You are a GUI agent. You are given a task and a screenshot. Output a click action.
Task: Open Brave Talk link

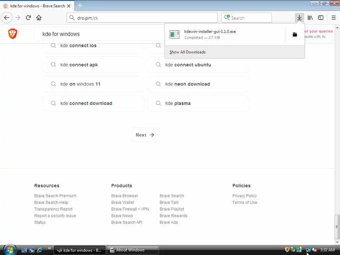tap(169, 202)
